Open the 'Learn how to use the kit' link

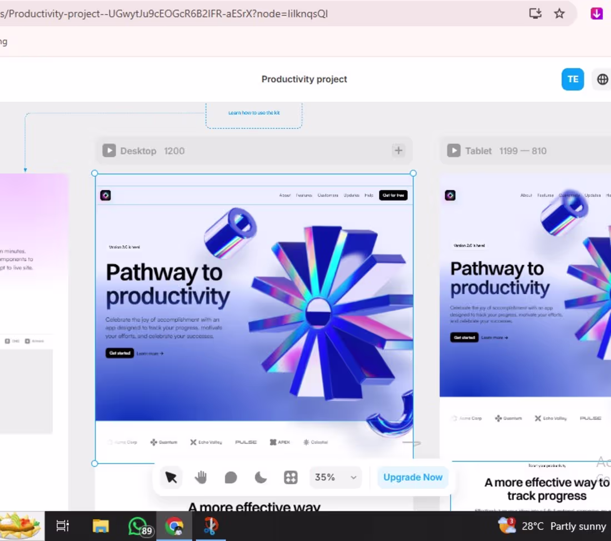click(254, 112)
